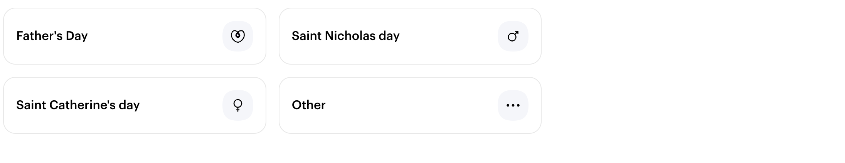
Task: Click the "Father's Day" text label
Action: click(52, 36)
